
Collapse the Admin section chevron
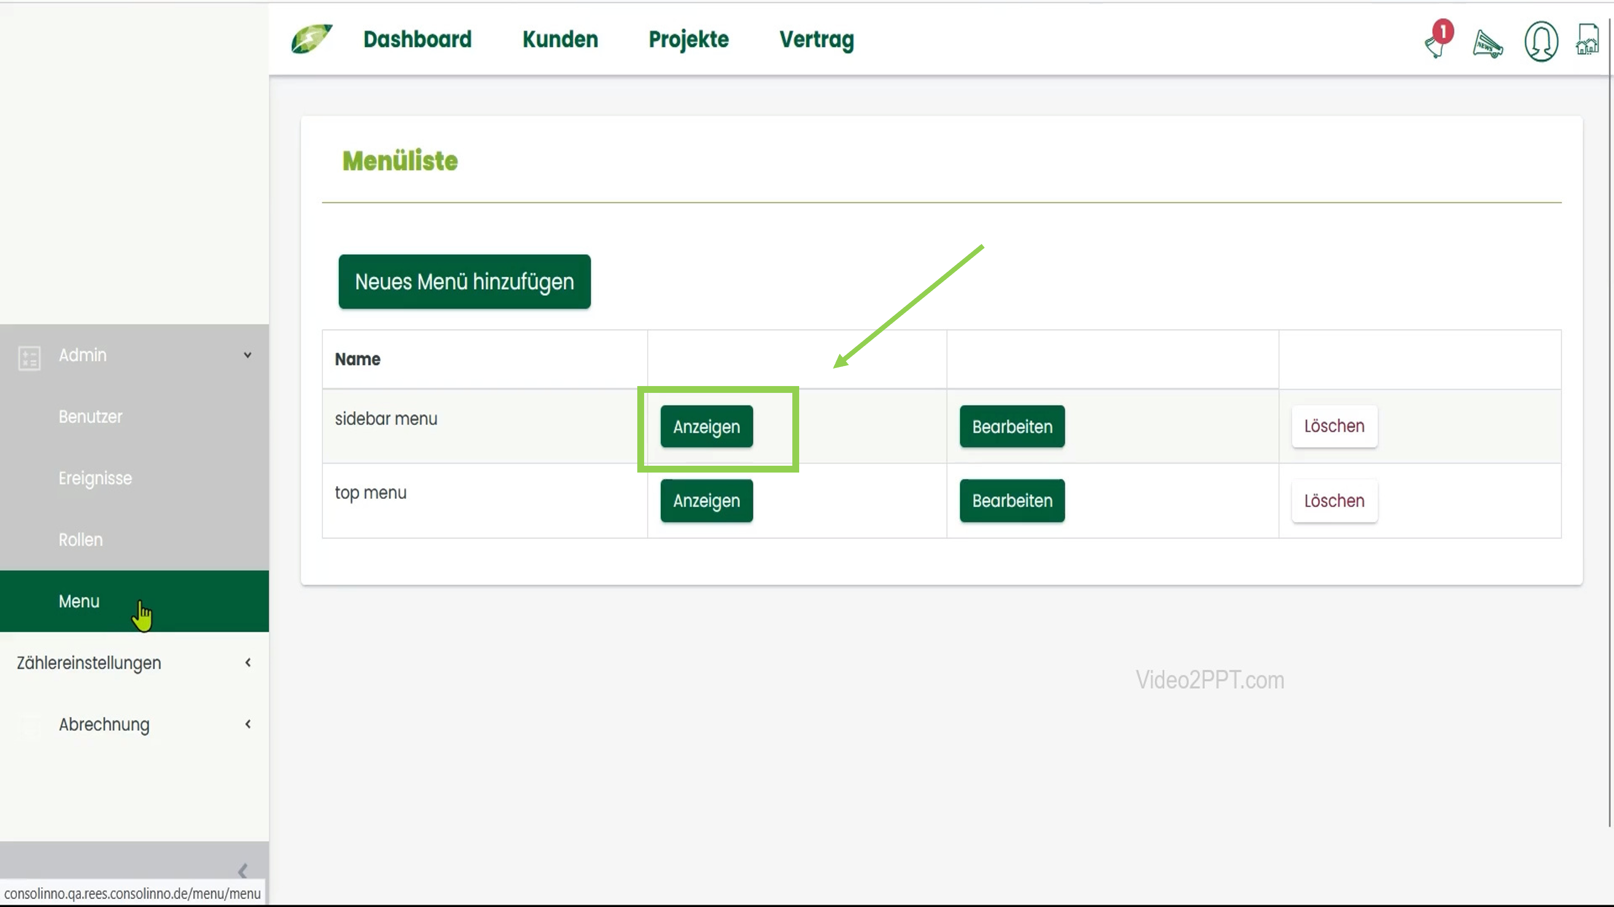[x=247, y=355]
